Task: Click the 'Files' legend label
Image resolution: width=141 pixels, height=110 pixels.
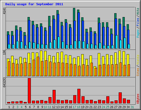Action: [x=138, y=22]
